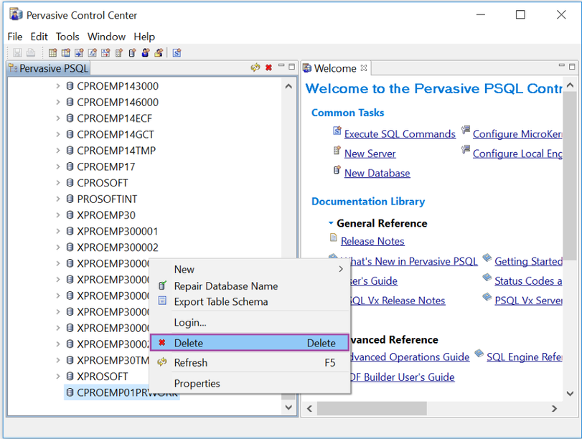Choose Repair Database Name from context menu
This screenshot has height=439, width=582.
[250, 286]
